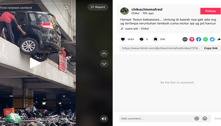Report this video
This screenshot has height=126, width=221.
[x=98, y=7]
